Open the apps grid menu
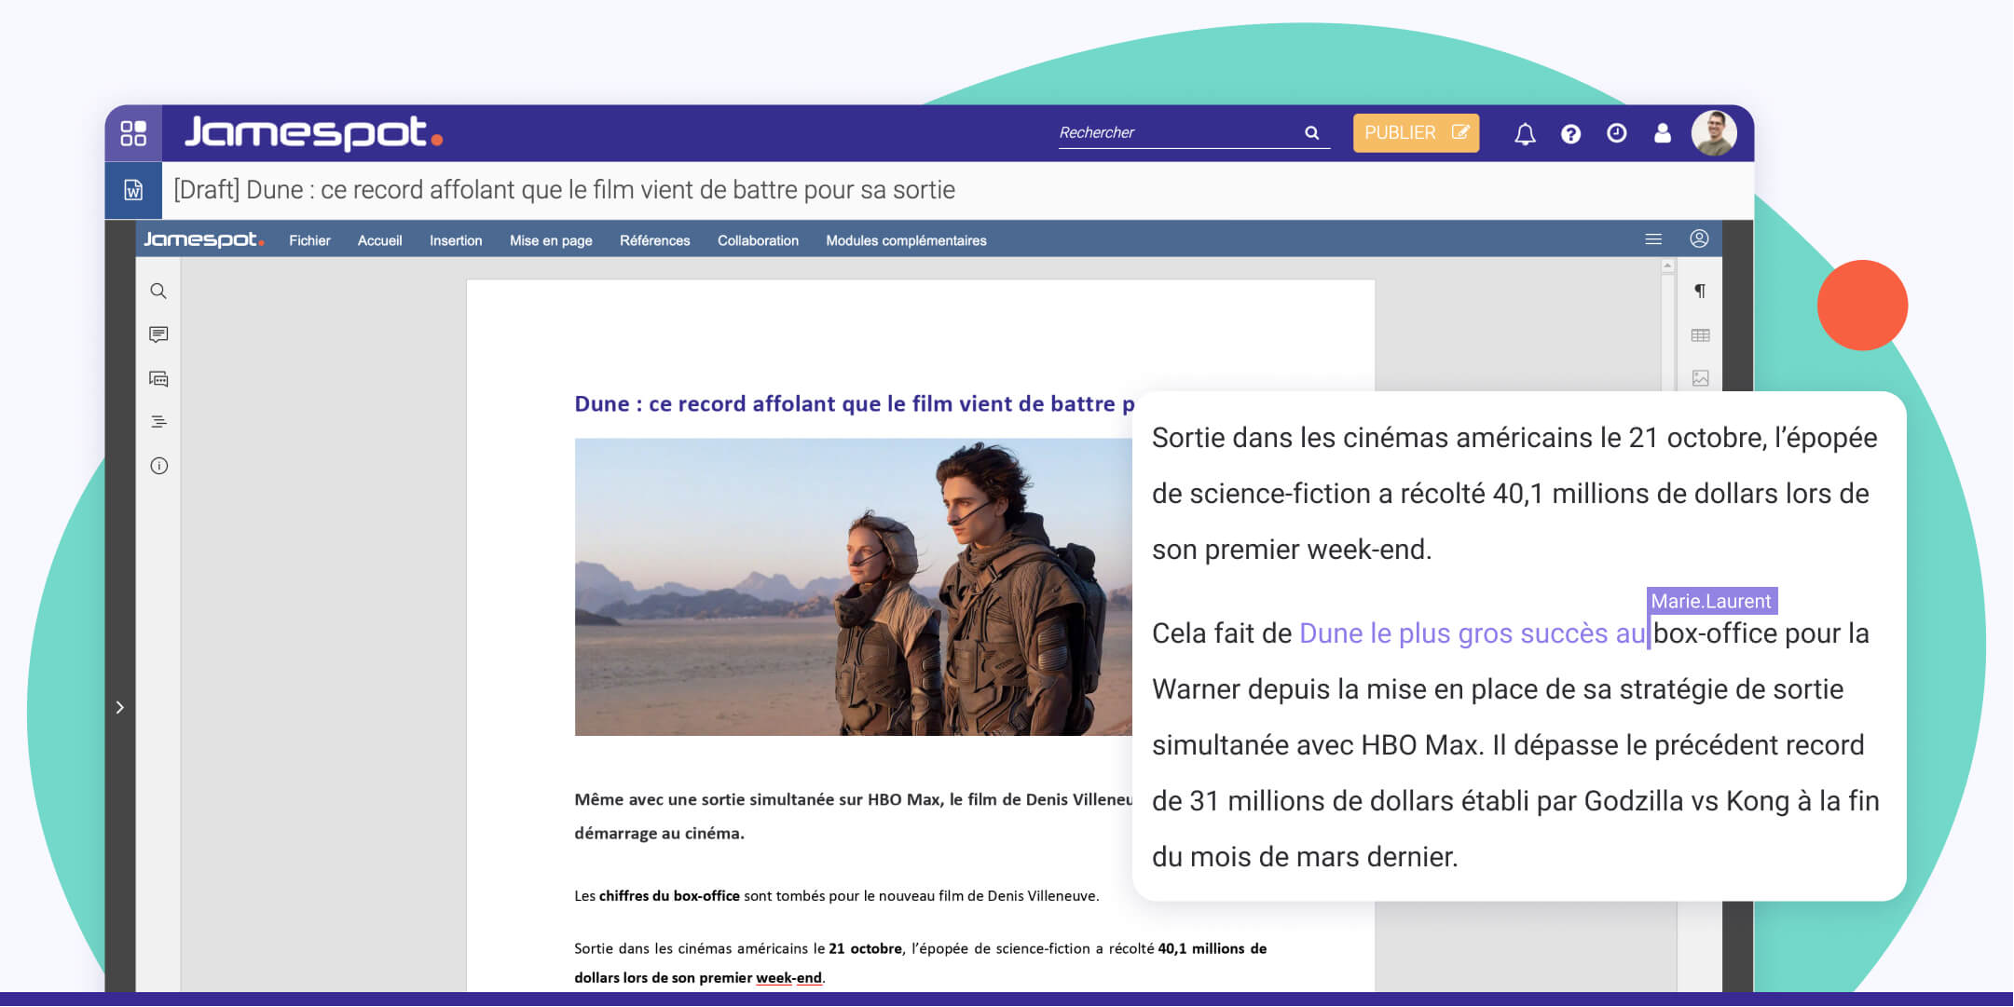Image resolution: width=2014 pixels, height=1007 pixels. tap(133, 133)
